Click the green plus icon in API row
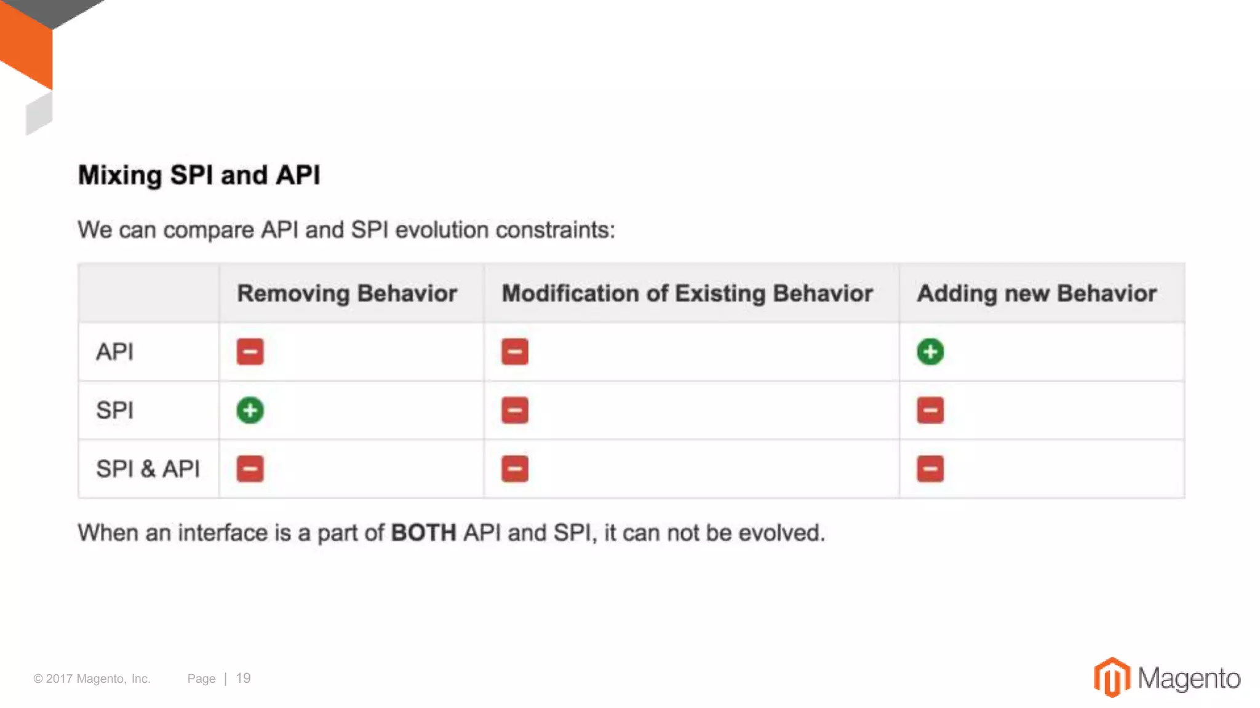The width and height of the screenshot is (1260, 708). click(930, 352)
